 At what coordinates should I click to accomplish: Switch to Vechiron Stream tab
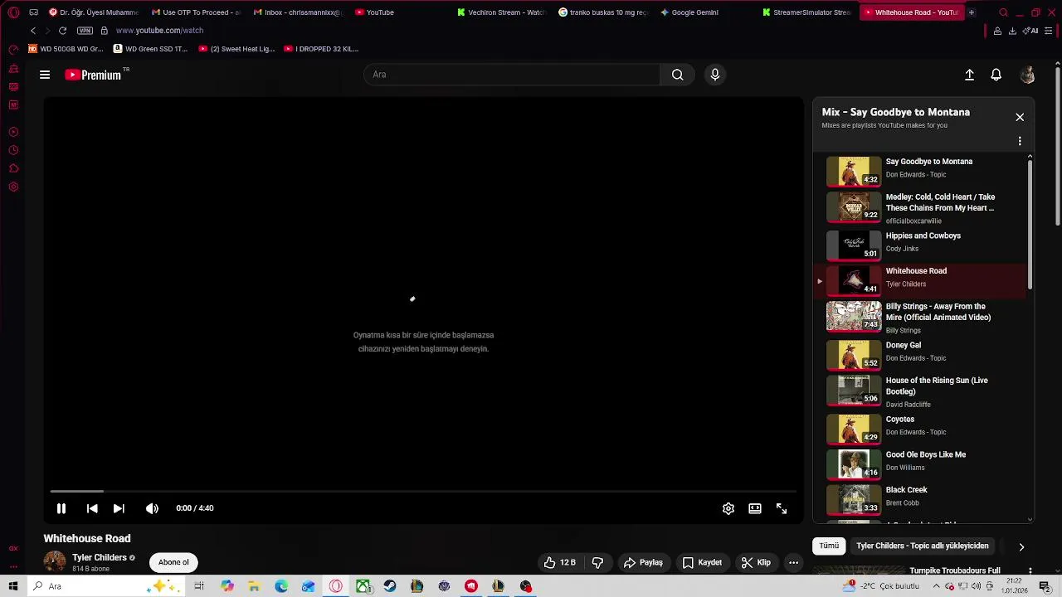point(502,12)
